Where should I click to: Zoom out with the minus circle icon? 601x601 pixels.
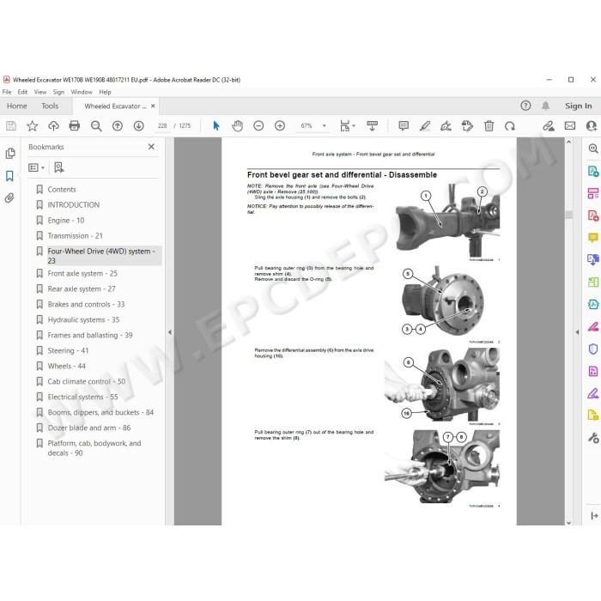(x=258, y=125)
